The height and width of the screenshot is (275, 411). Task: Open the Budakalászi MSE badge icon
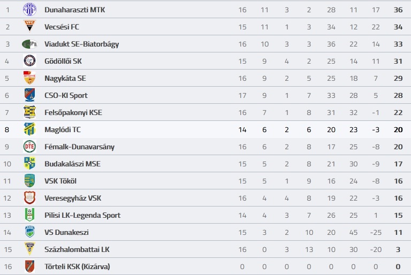coord(29,164)
